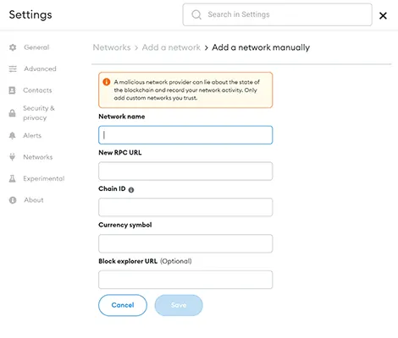The width and height of the screenshot is (398, 338).
Task: Focus the Currency symbol field
Action: point(185,243)
